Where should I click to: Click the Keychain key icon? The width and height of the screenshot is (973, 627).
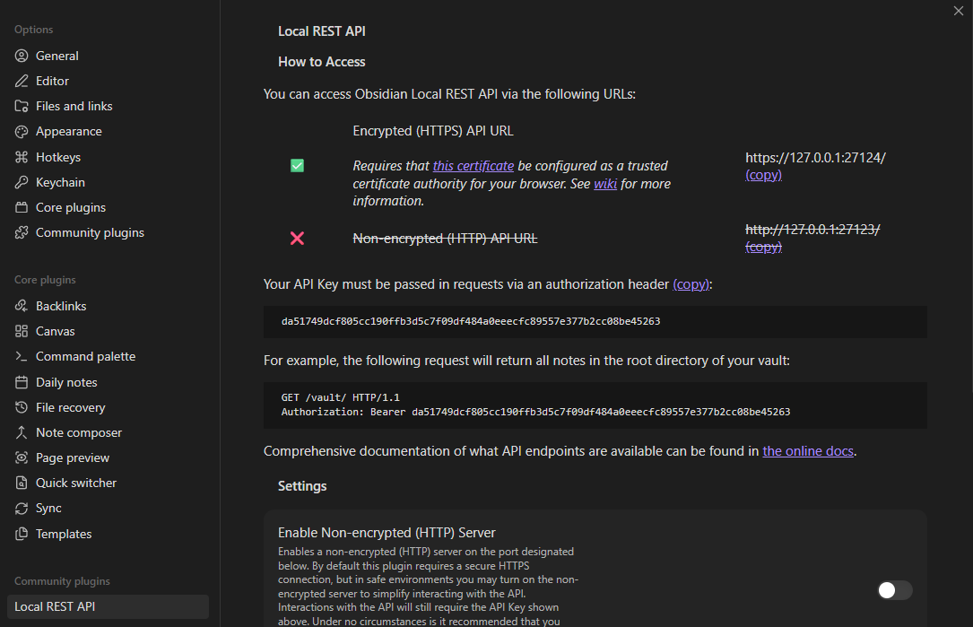[22, 182]
